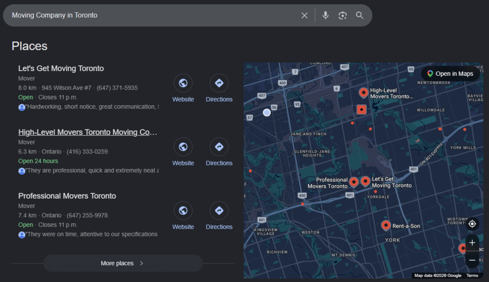This screenshot has height=282, width=489.
Task: Select Let's Get Moving Toronto map pin
Action: coord(365,181)
